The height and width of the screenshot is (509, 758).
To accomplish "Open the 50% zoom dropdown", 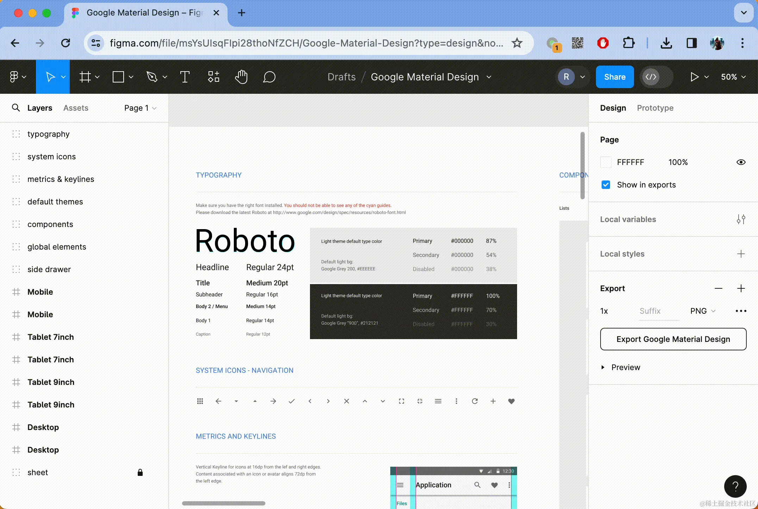I will click(x=733, y=77).
